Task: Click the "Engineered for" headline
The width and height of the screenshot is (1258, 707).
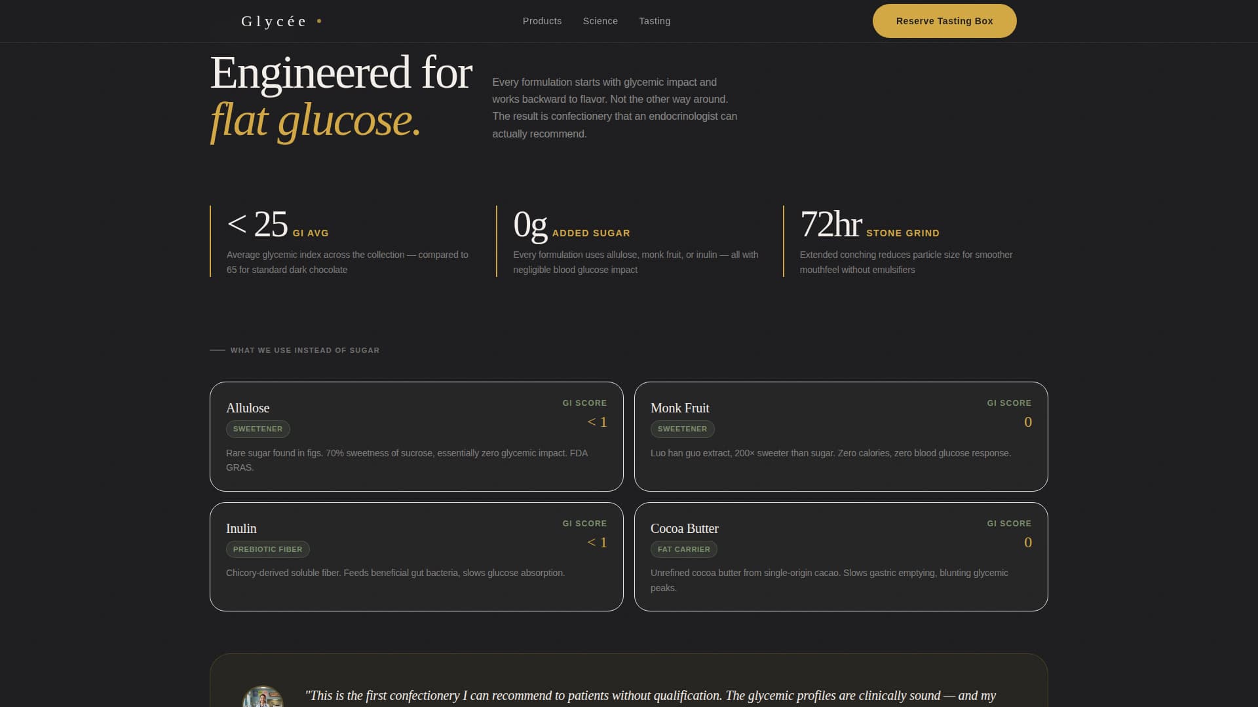Action: 341,73
